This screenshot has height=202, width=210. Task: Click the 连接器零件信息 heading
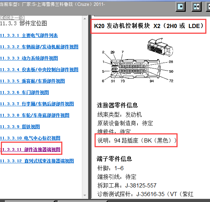(x=117, y=105)
